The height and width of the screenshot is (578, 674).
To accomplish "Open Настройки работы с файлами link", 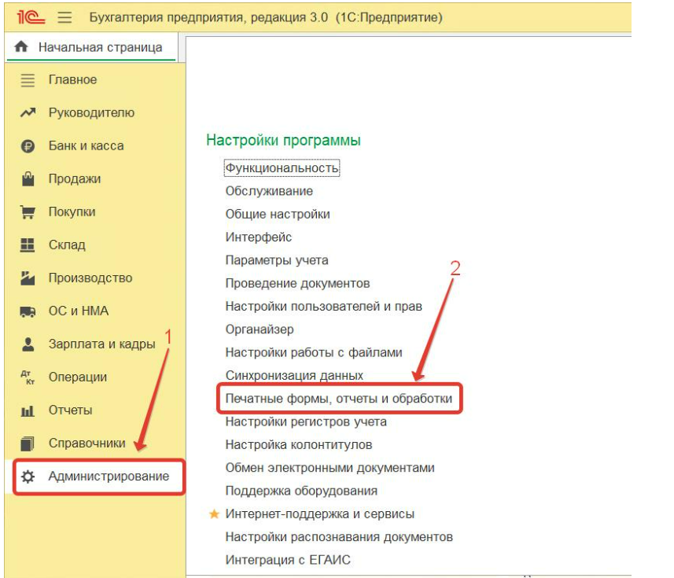I will [314, 353].
